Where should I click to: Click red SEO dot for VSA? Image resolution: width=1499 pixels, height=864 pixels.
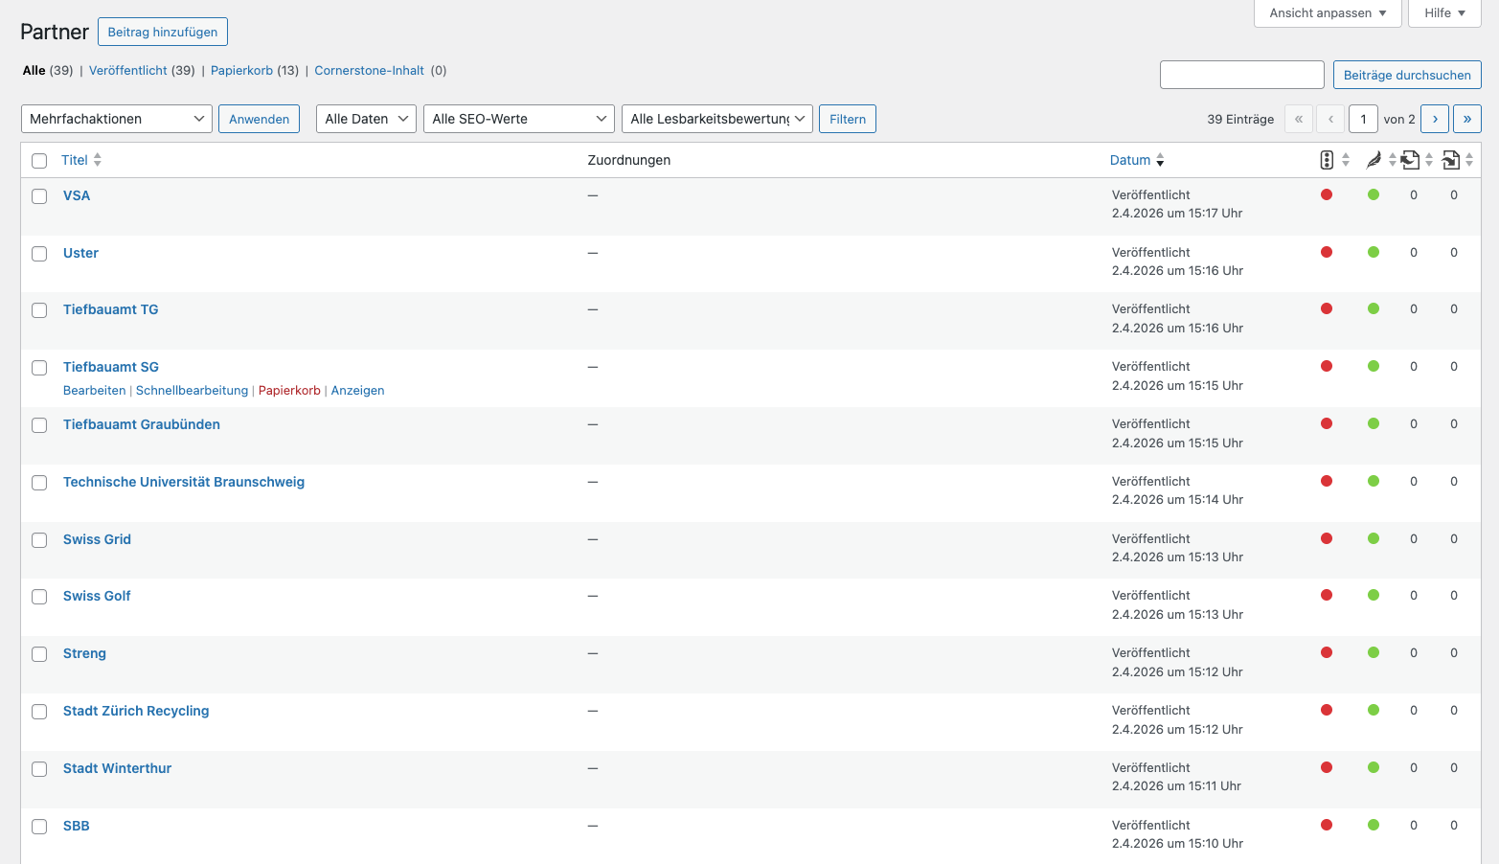pos(1327,194)
